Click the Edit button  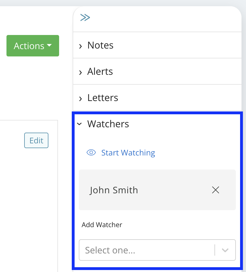tap(36, 140)
